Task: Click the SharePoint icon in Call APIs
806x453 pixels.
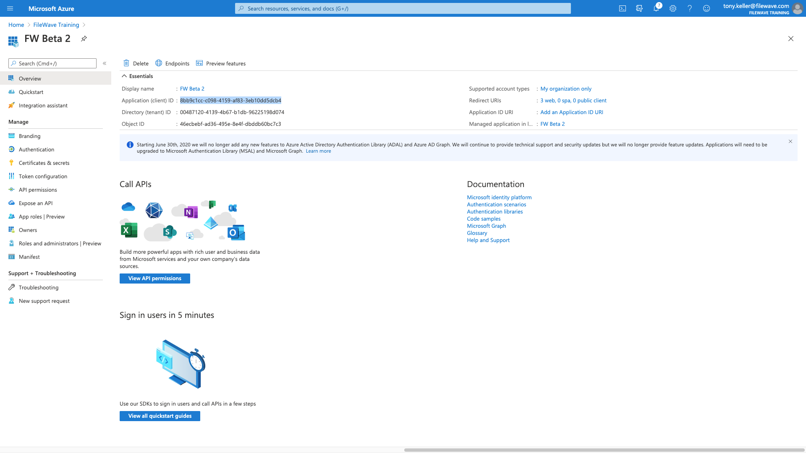Action: [x=170, y=232]
